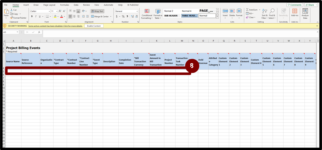322x150 pixels.
Task: Click the Share button
Action: pos(311,5)
